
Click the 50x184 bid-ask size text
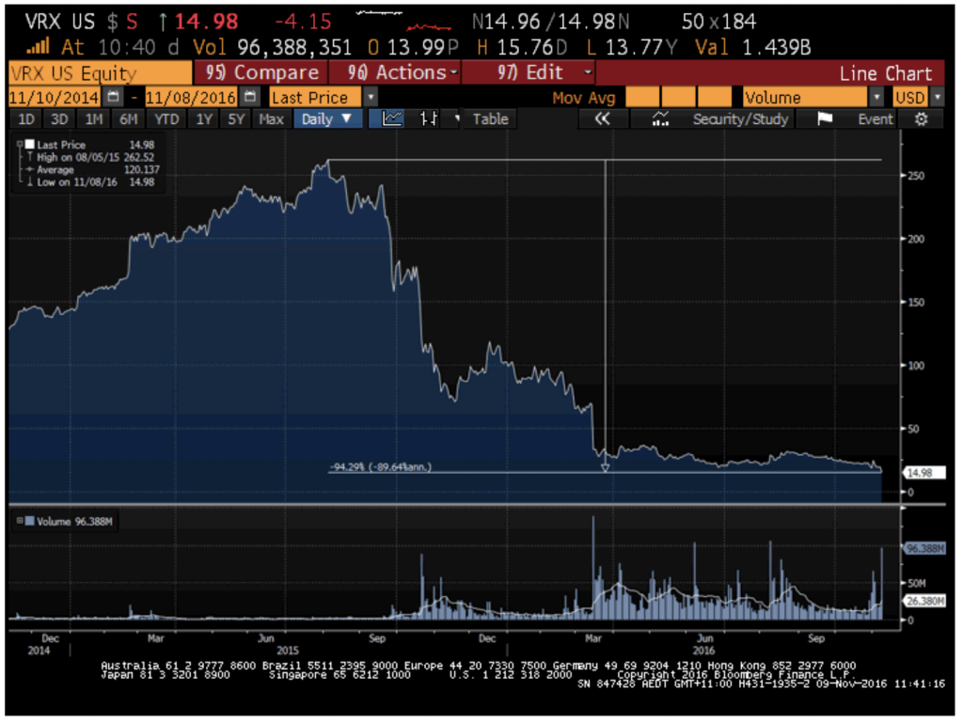[718, 22]
